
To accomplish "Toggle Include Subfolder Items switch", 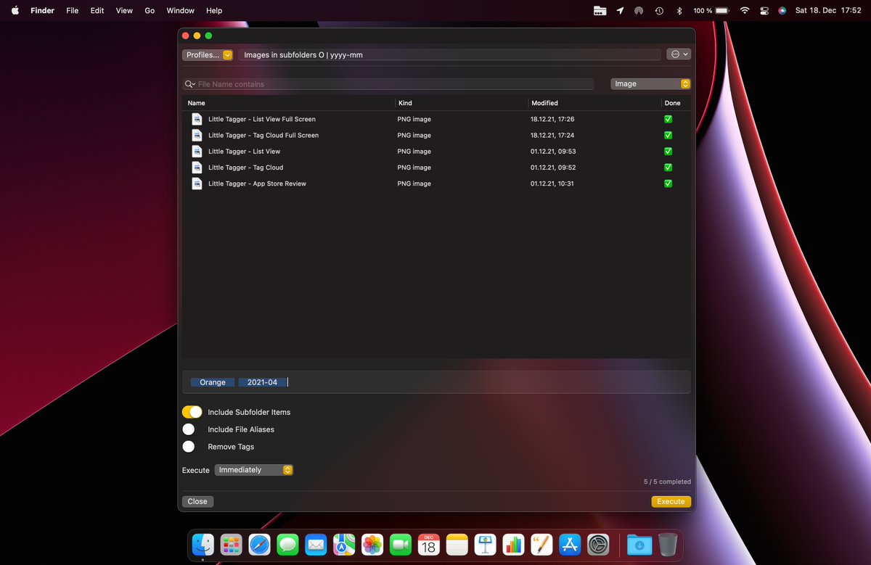I will [192, 412].
